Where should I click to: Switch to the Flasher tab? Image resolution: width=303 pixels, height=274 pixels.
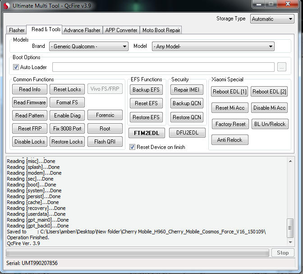(17, 30)
